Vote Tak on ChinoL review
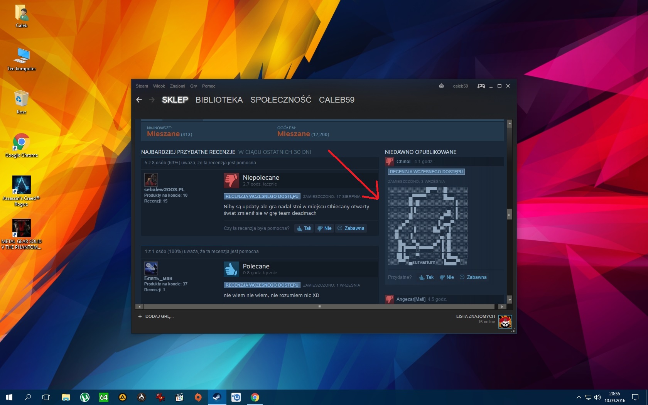Viewport: 648px width, 405px height. point(426,277)
